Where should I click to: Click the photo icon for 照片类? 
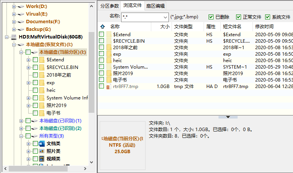(41, 151)
